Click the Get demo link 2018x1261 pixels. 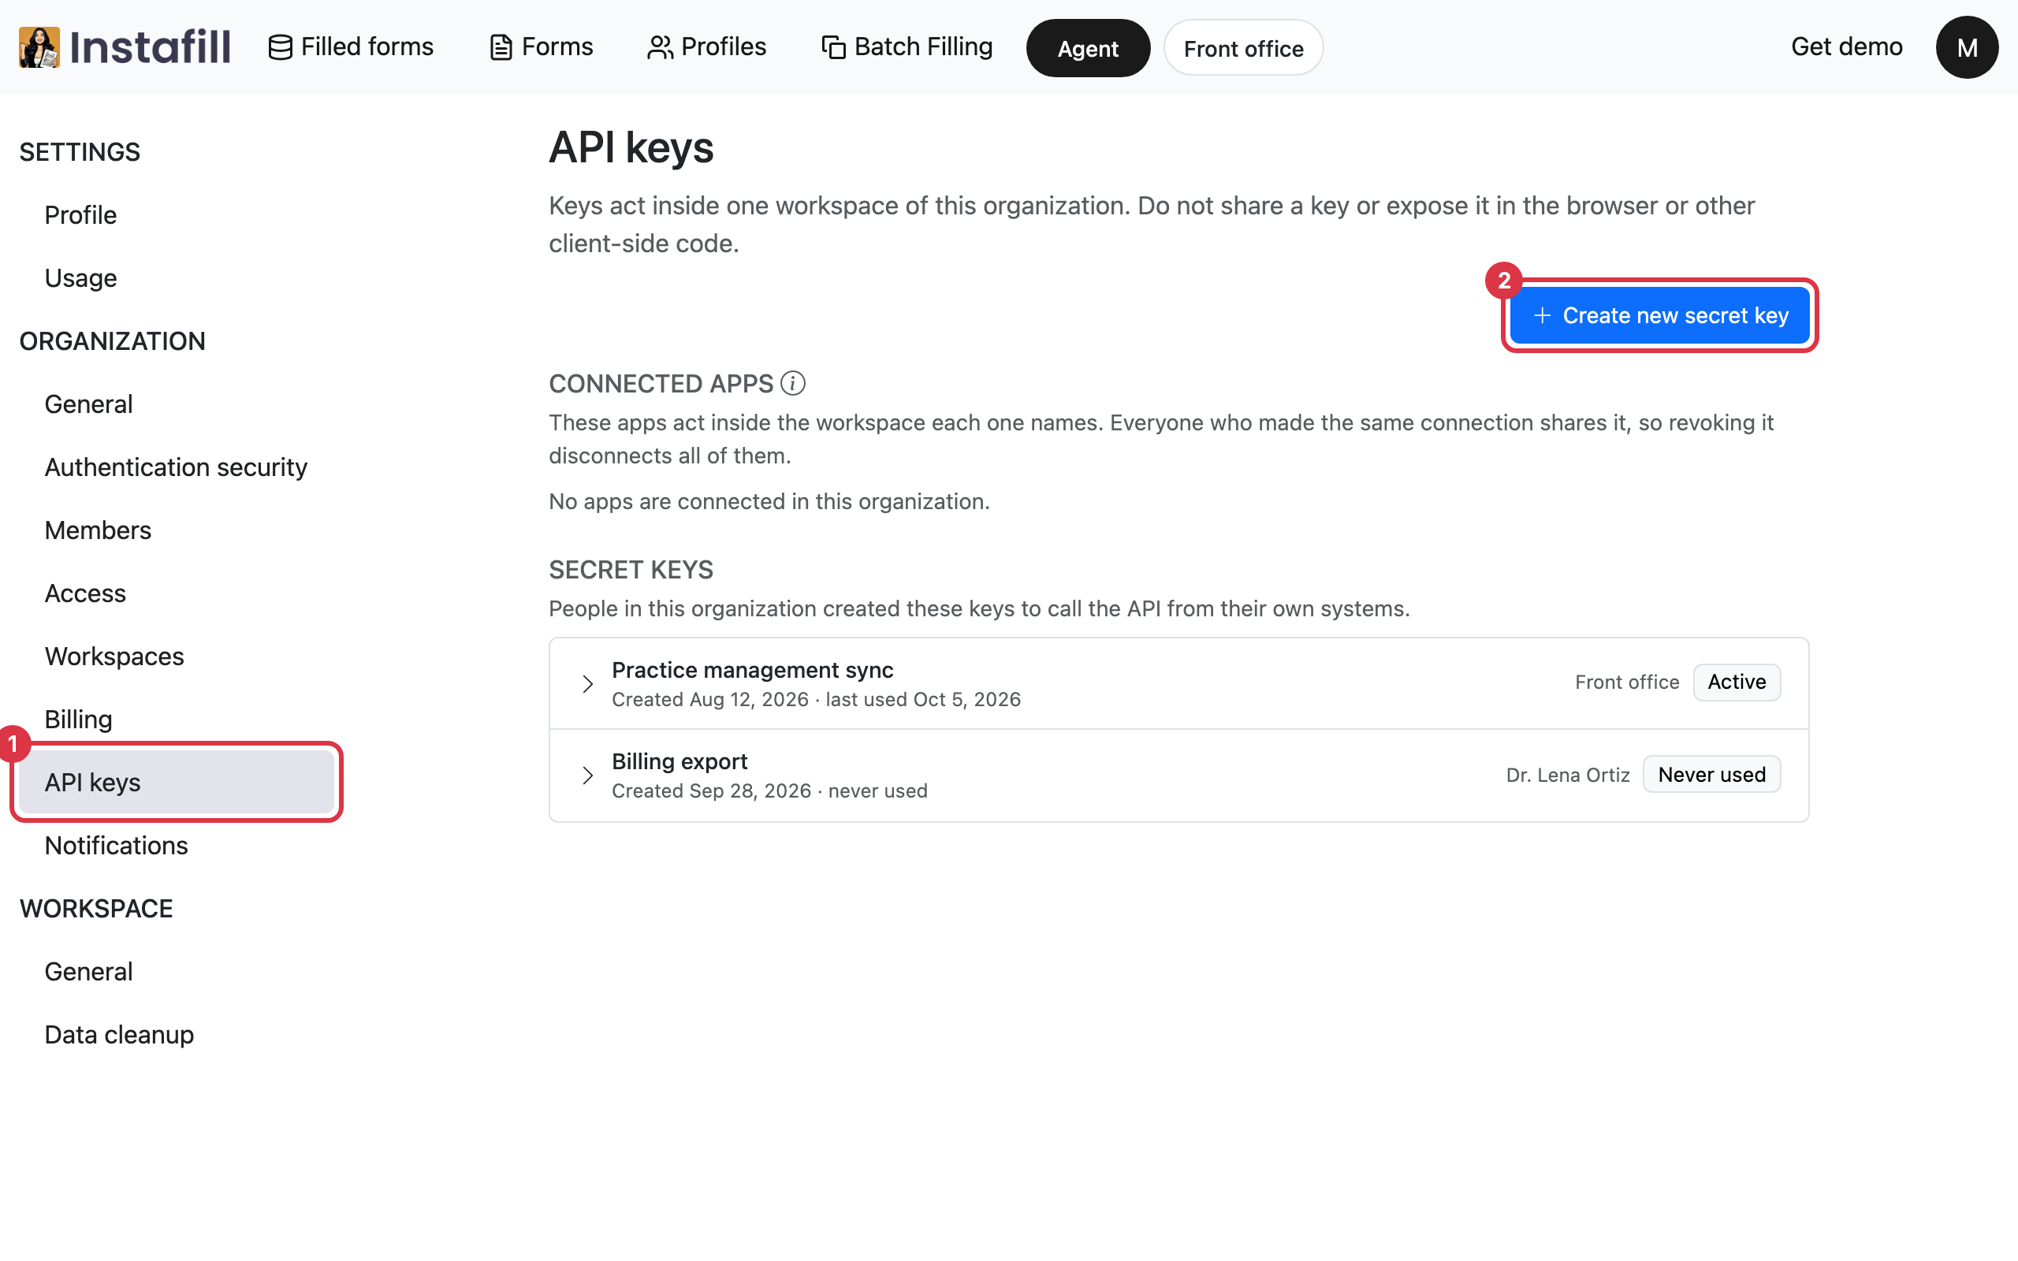coord(1846,46)
